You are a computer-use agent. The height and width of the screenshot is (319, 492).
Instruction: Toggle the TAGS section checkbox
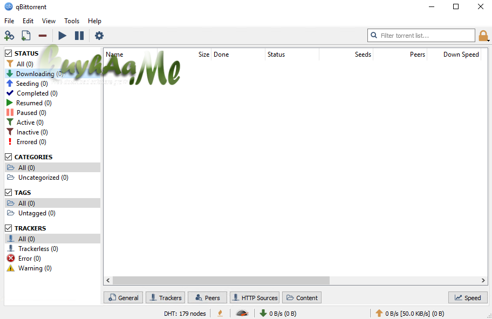click(x=9, y=193)
